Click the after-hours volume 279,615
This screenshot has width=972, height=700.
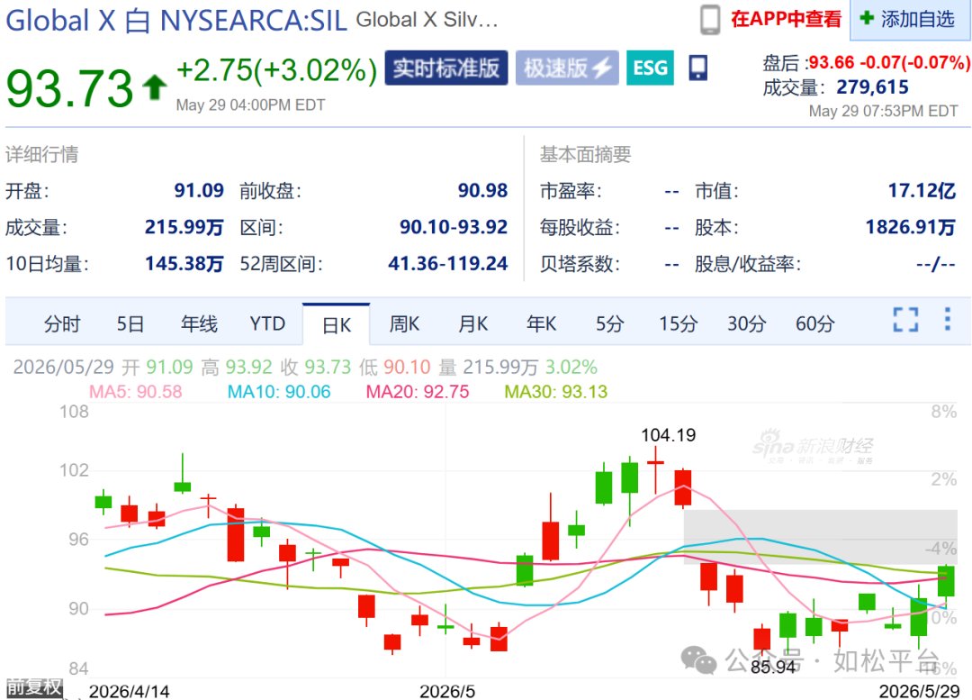pos(873,86)
